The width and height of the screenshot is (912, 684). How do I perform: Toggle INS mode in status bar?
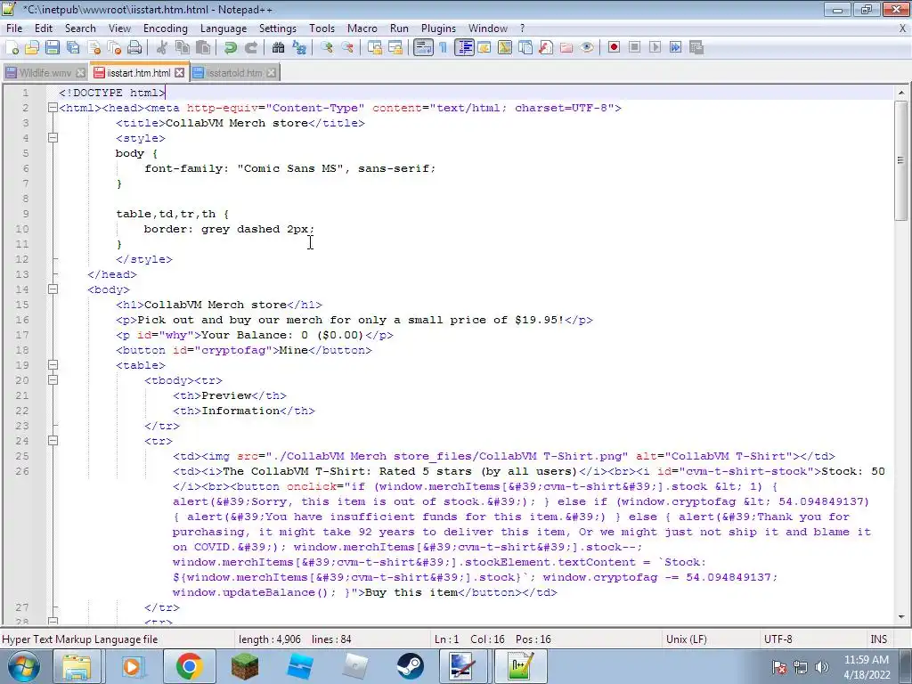878,639
